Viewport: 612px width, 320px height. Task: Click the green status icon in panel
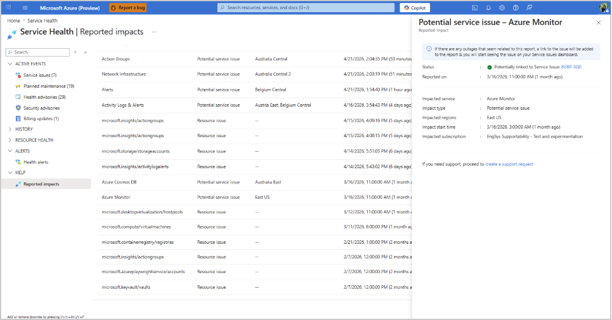[489, 67]
